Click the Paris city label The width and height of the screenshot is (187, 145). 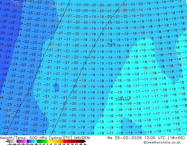coord(111,44)
